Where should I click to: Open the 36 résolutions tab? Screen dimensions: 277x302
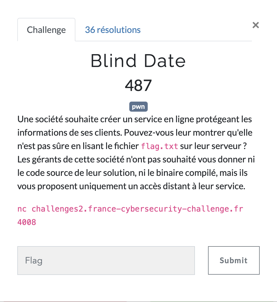[113, 30]
